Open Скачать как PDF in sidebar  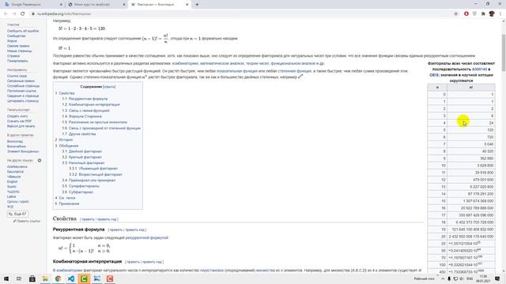pos(19,121)
